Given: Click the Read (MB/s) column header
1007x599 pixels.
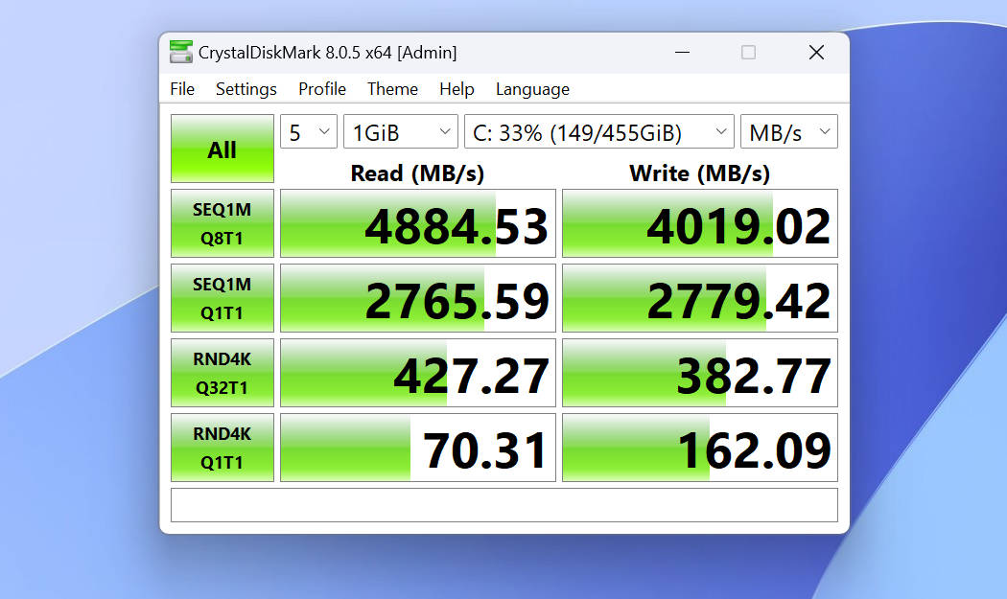Looking at the screenshot, I should (x=417, y=173).
